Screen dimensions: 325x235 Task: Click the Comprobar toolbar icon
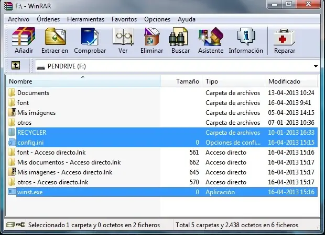90,37
